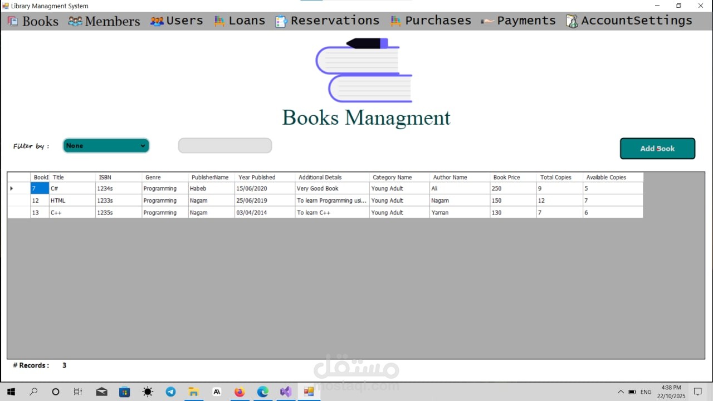
Task: Open Microsoft Store from taskbar
Action: click(x=124, y=392)
